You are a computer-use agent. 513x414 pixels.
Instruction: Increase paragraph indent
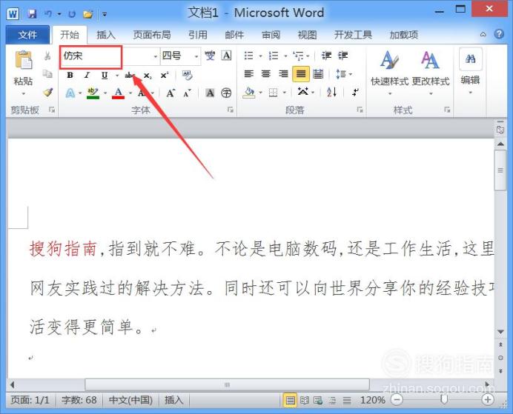coord(342,56)
